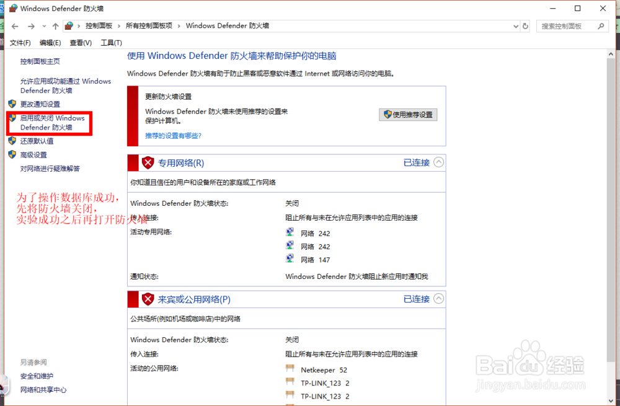Go back with the back arrow
620x406 pixels.
point(15,26)
